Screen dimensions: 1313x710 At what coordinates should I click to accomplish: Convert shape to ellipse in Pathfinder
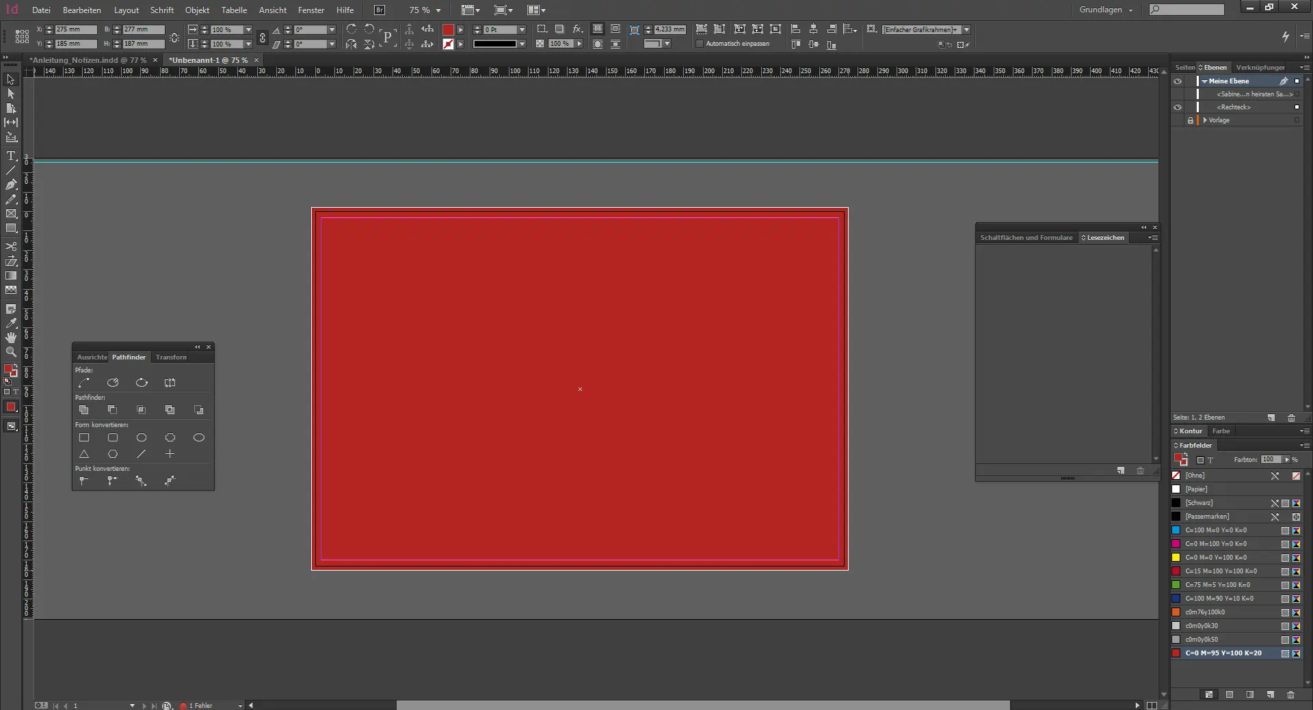click(199, 437)
